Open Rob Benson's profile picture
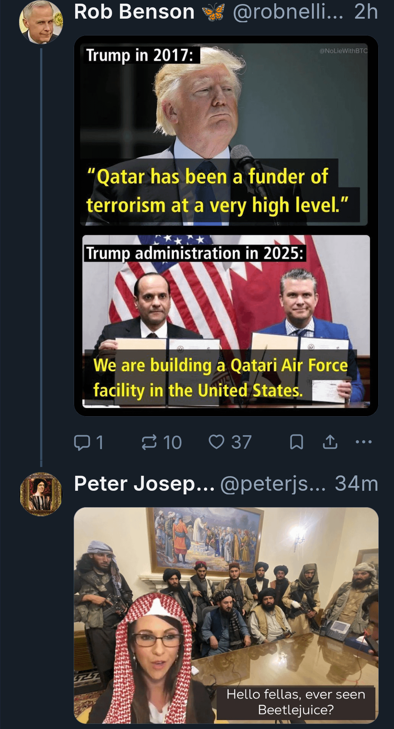 41,22
